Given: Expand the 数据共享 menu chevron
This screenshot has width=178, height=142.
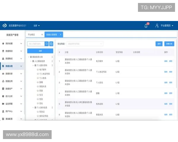Looking at the screenshot, I should [21, 74].
